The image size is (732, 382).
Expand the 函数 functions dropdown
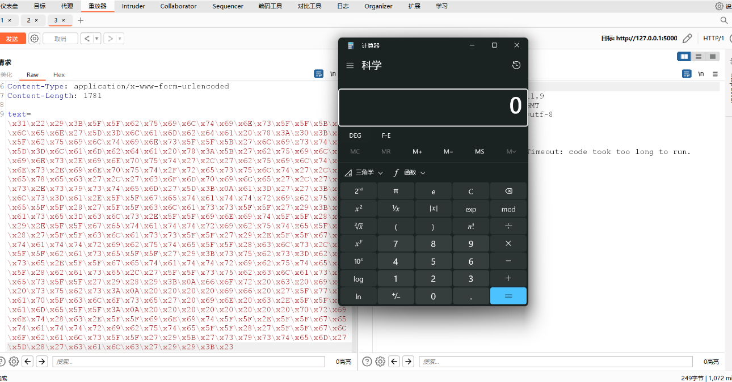click(409, 173)
